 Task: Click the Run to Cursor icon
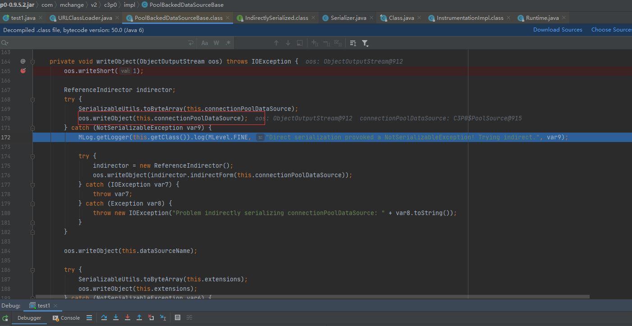(163, 317)
